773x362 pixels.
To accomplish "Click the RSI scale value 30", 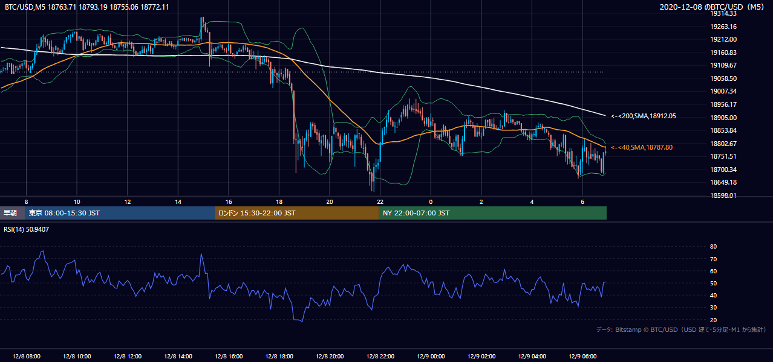I will tap(714, 307).
